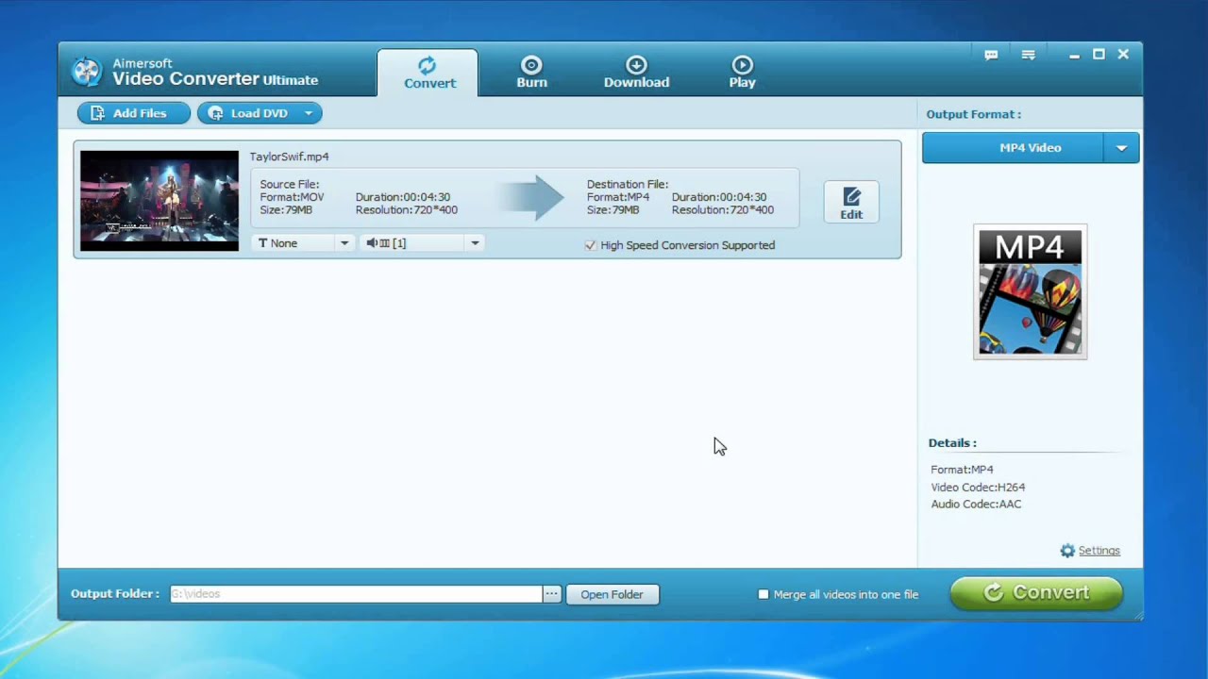Click the destination Resolution:720*400 text
This screenshot has height=679, width=1208.
point(723,210)
